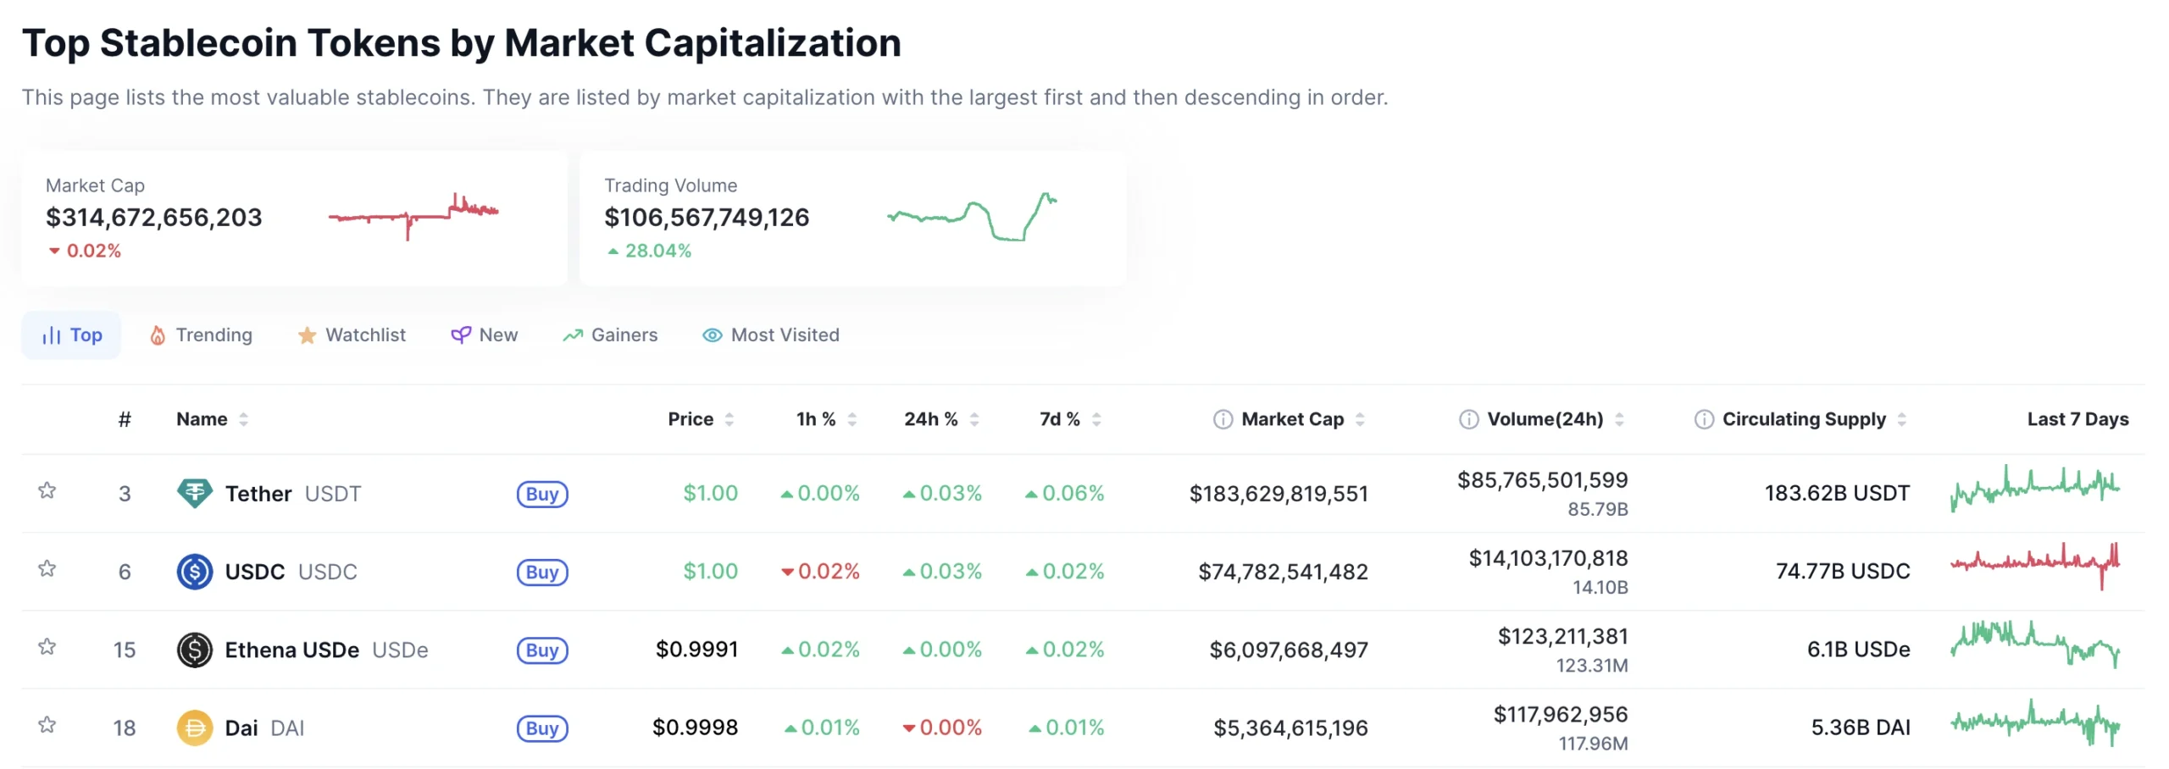
Task: Show the Most Visited tab
Action: pos(770,335)
